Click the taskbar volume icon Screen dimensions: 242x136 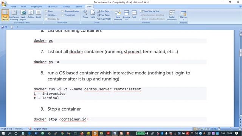[196, 133]
